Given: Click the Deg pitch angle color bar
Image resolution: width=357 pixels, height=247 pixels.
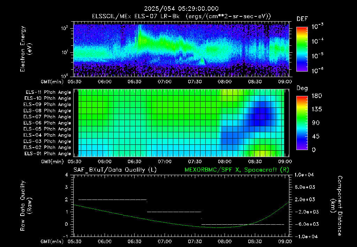Looking at the screenshot, I should pyautogui.click(x=302, y=123).
